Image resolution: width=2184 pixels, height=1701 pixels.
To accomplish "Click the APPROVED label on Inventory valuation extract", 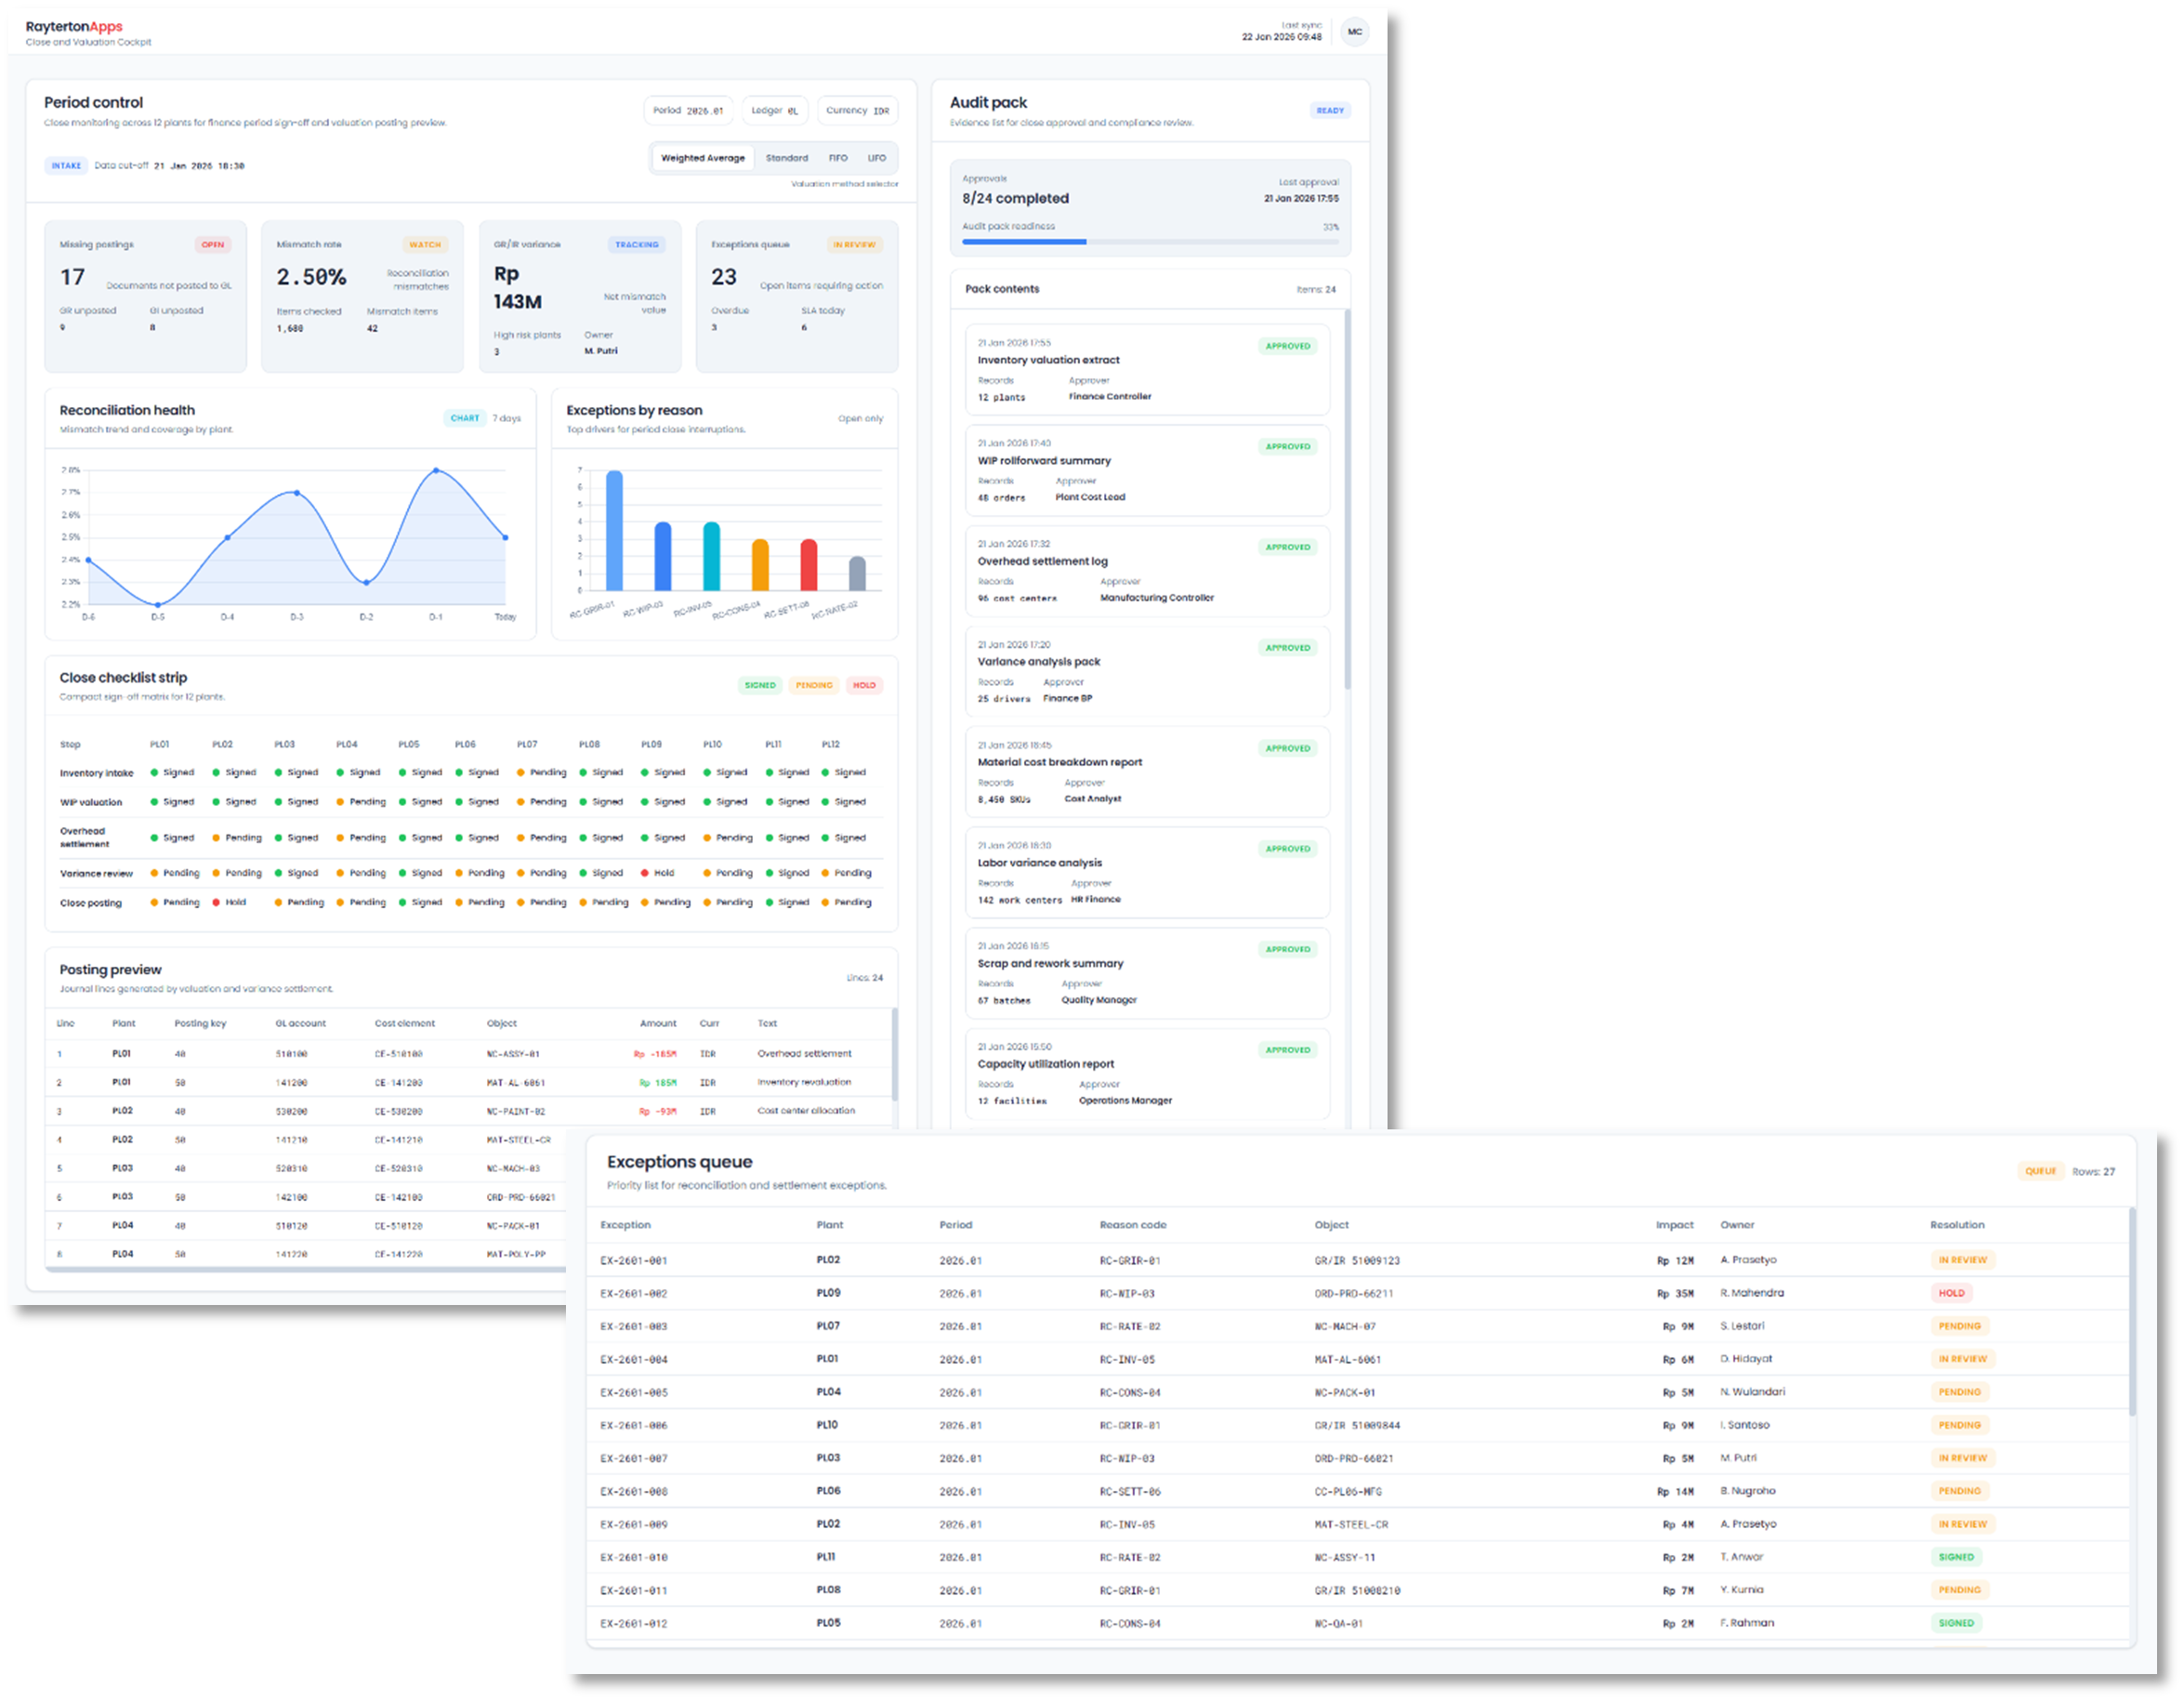I will [1287, 346].
